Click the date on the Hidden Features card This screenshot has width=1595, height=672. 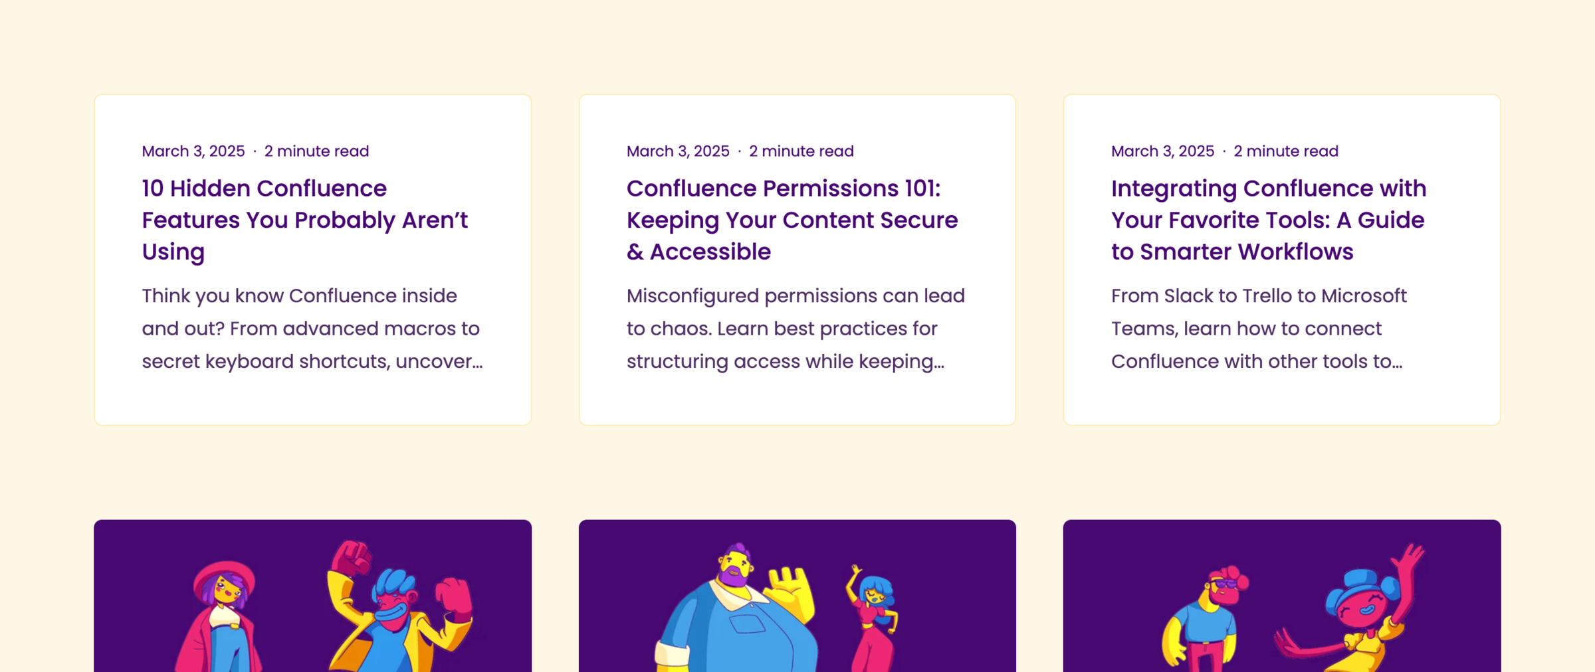193,151
